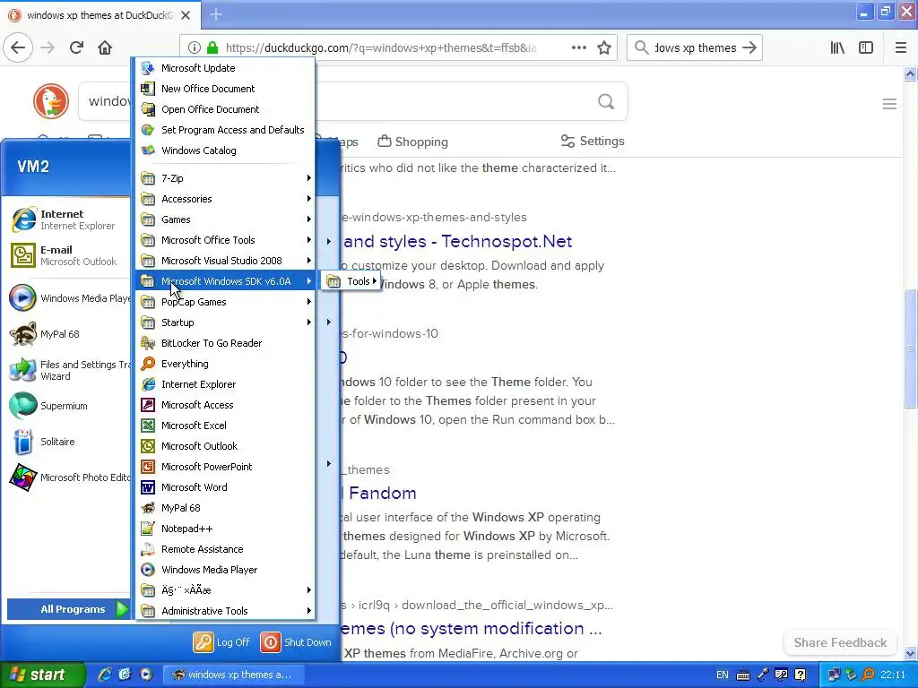Select Microsoft Windows SDK v6.0A menu item
Image resolution: width=918 pixels, height=688 pixels.
(x=225, y=281)
